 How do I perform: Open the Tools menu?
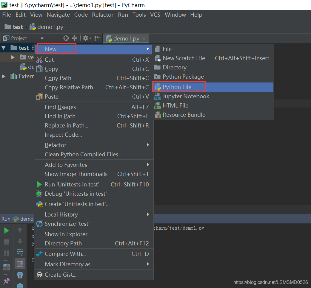pyautogui.click(x=139, y=15)
